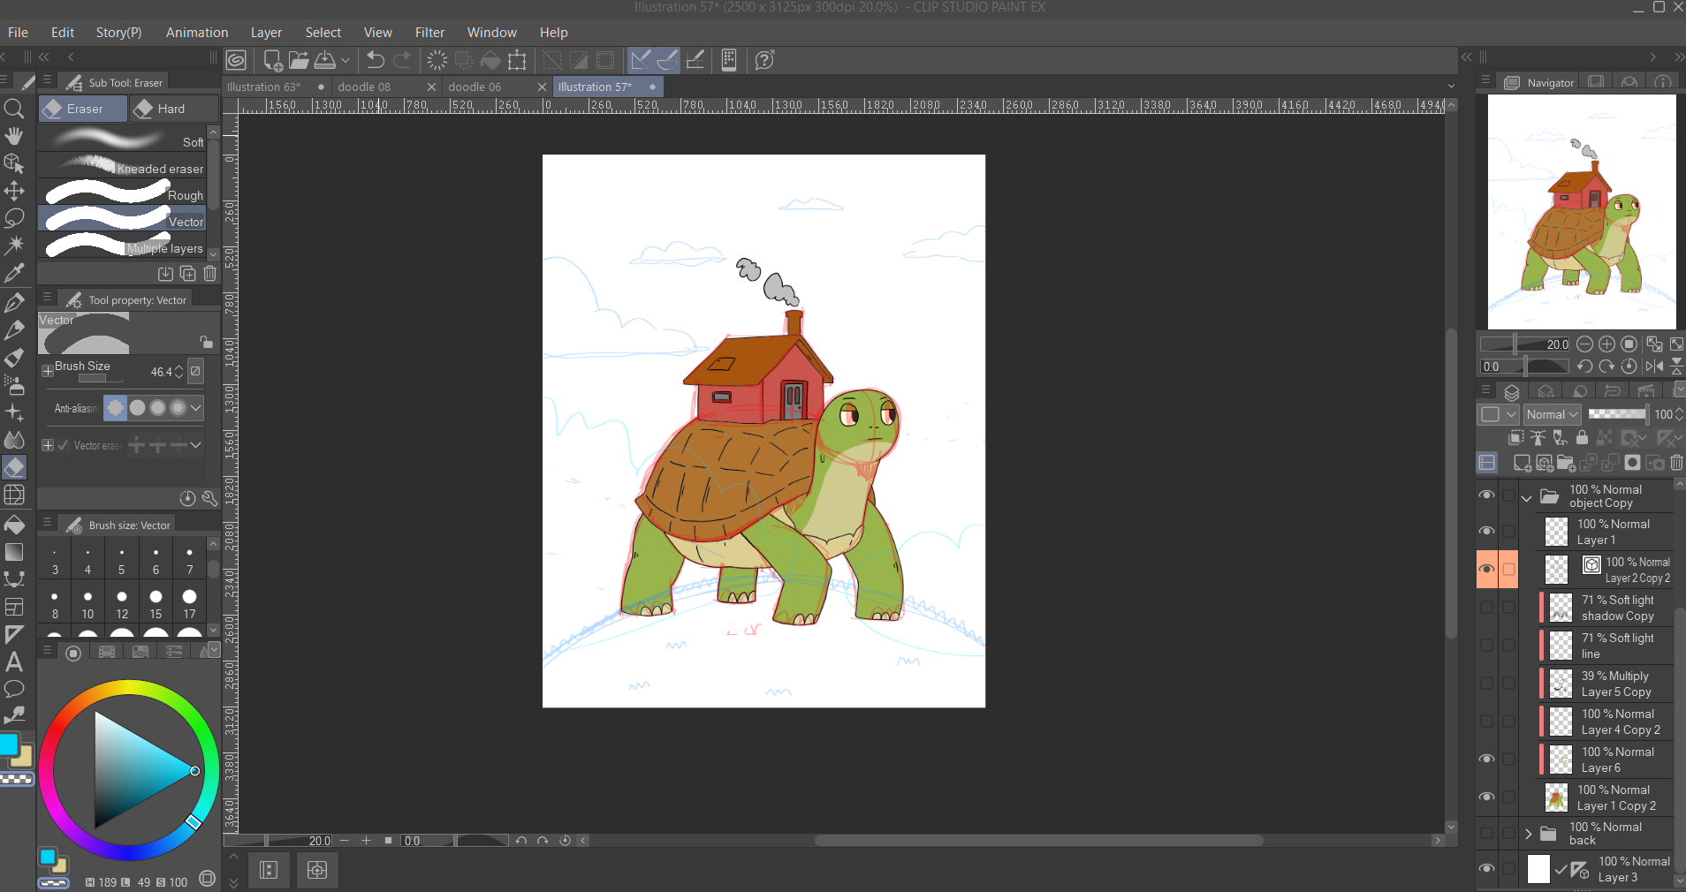
Task: Select the Eyedropper tool
Action: coord(14,273)
